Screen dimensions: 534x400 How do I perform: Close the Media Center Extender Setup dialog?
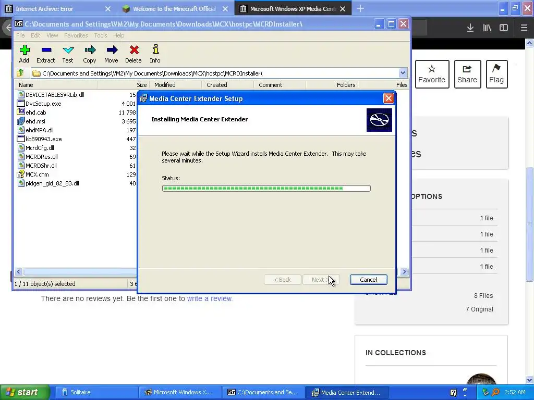pyautogui.click(x=388, y=98)
